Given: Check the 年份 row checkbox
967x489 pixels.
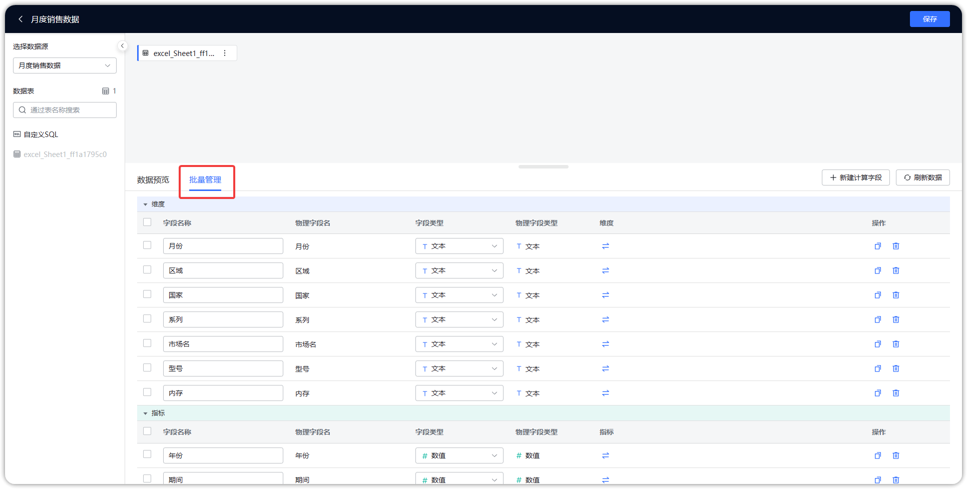Looking at the screenshot, I should [147, 454].
